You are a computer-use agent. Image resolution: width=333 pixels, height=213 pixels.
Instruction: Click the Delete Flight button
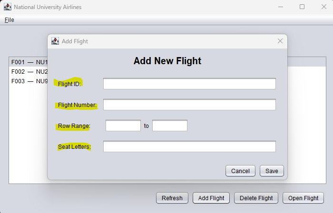(256, 198)
